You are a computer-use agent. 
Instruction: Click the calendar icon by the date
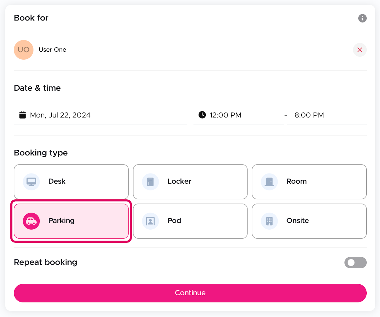pyautogui.click(x=23, y=115)
